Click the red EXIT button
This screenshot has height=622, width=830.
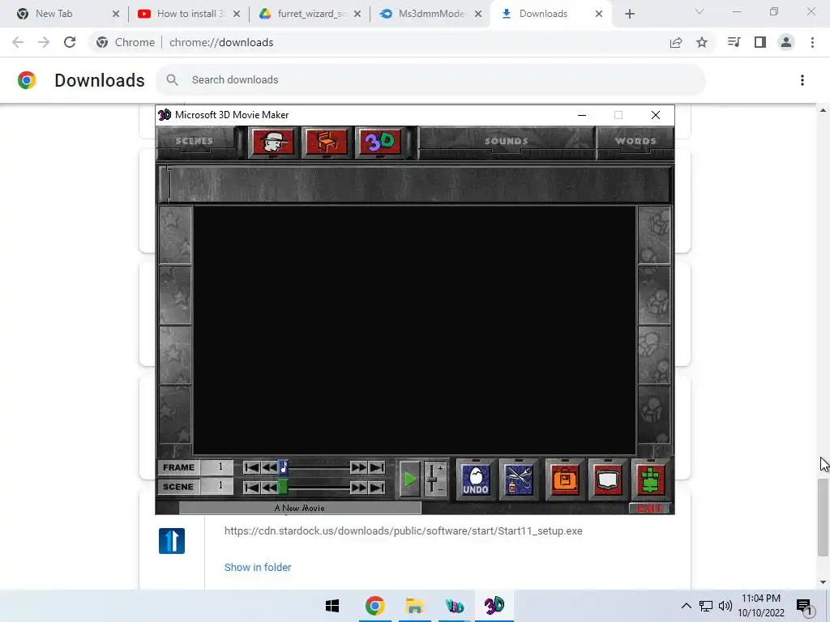click(649, 509)
